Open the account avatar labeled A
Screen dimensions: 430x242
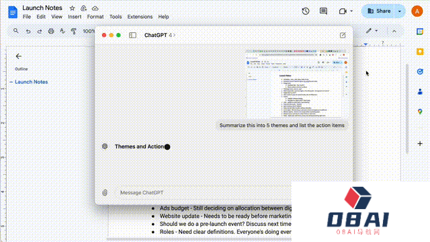click(x=417, y=11)
